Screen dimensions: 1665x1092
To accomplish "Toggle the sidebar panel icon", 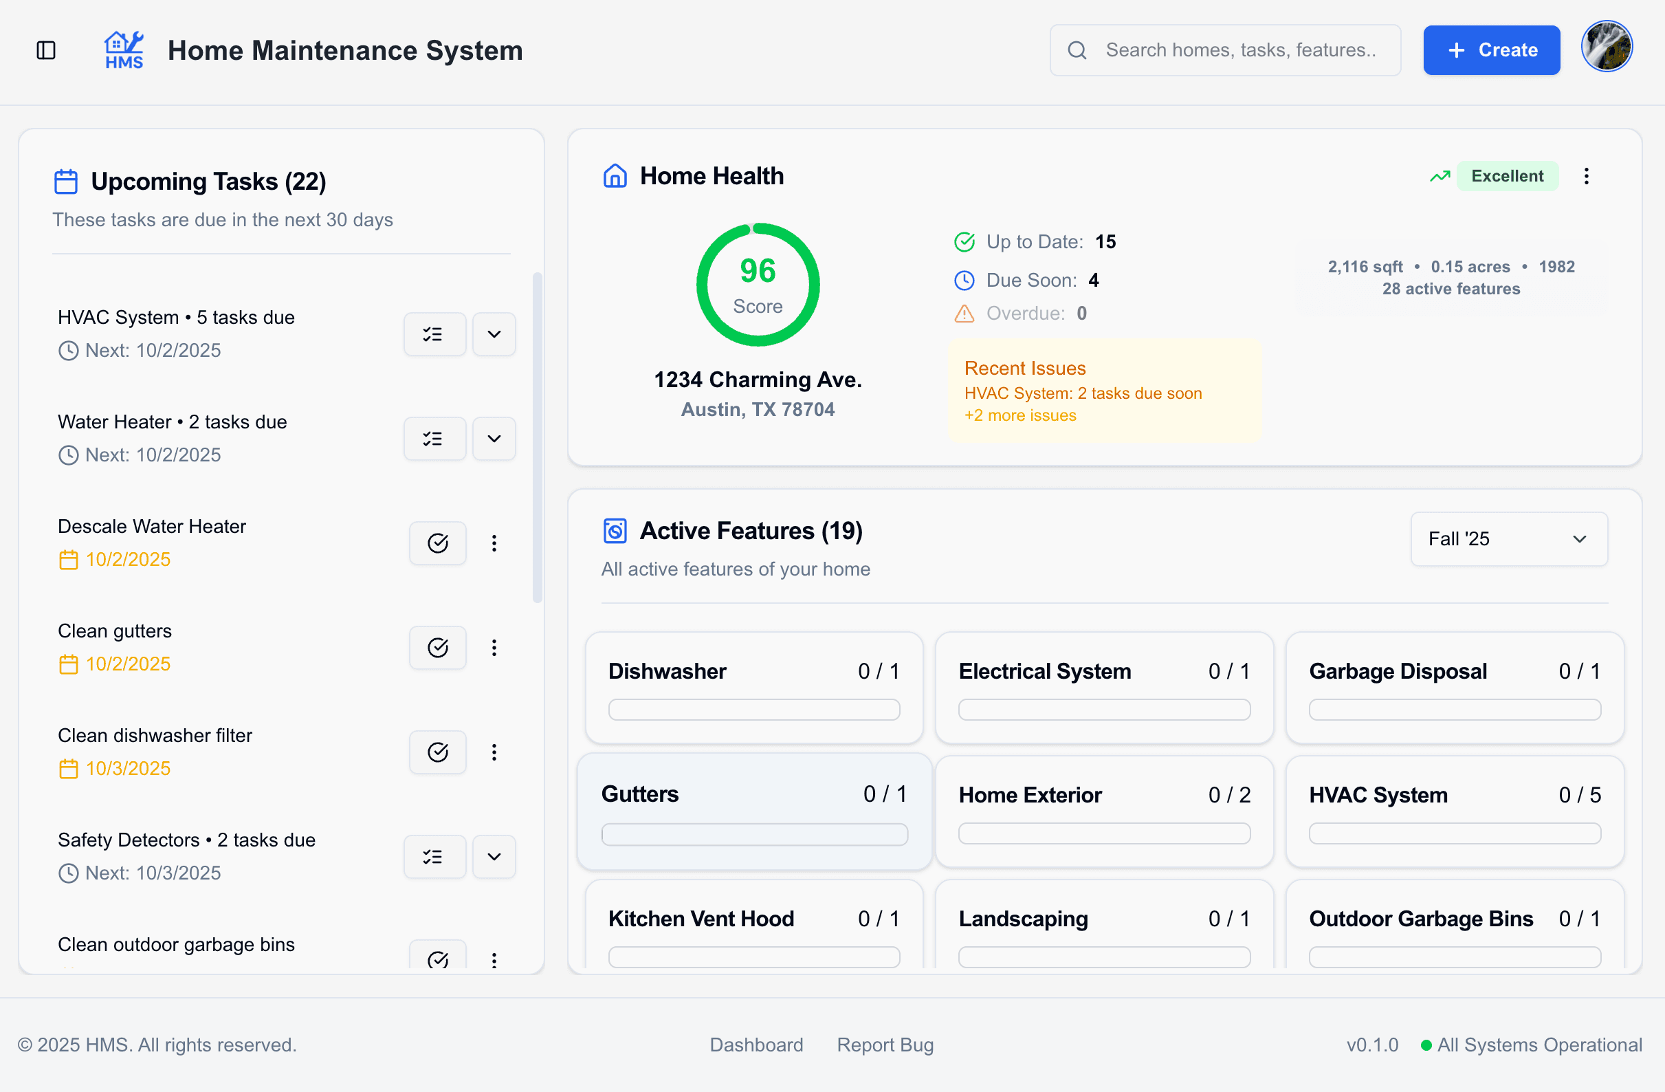I will (45, 50).
